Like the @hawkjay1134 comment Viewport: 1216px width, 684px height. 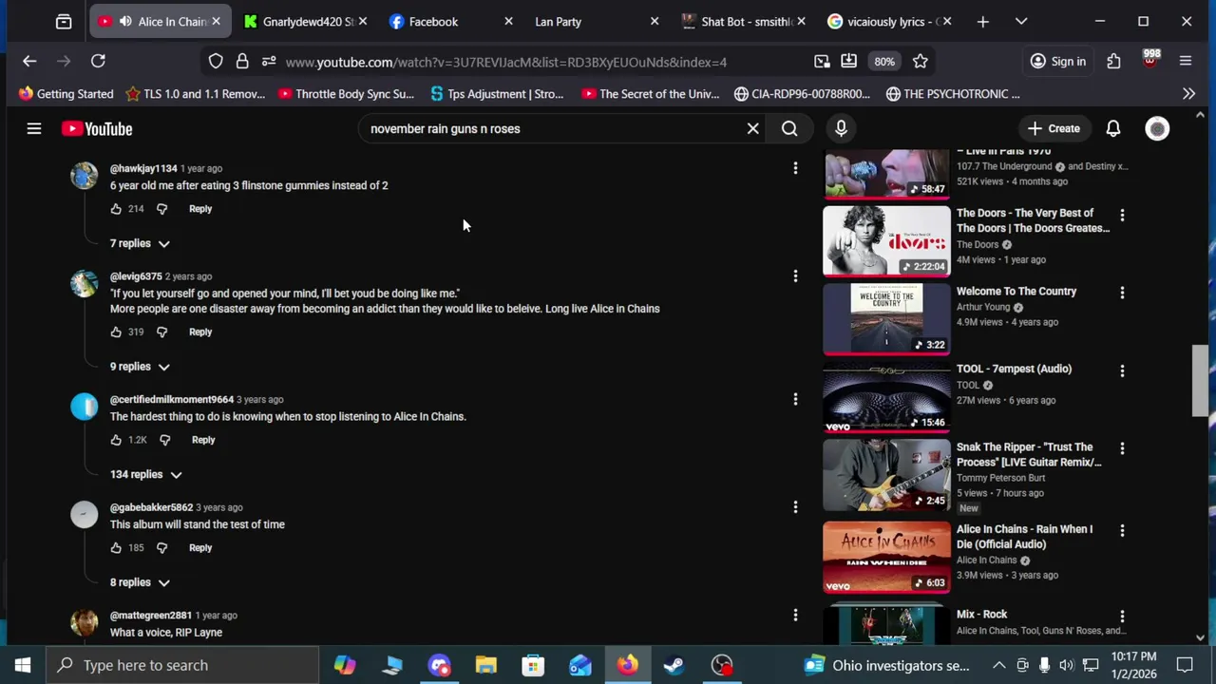[116, 208]
